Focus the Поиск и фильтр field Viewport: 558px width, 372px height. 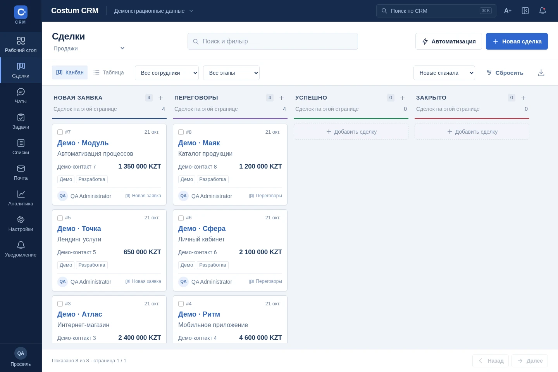pyautogui.click(x=273, y=41)
